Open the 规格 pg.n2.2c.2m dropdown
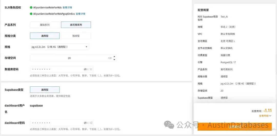 (60, 47)
